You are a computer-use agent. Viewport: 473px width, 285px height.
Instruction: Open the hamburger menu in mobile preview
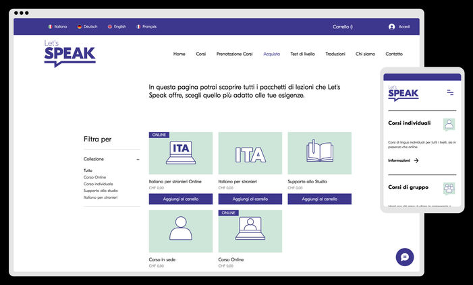coord(450,92)
